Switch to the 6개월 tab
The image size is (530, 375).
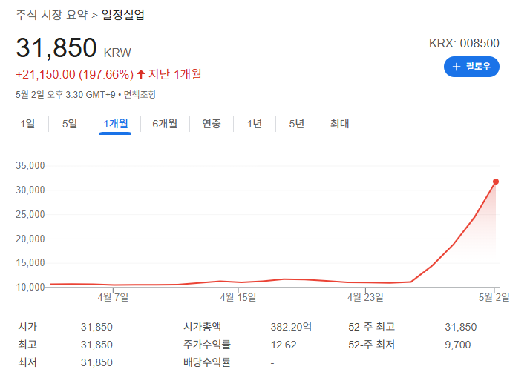point(165,124)
